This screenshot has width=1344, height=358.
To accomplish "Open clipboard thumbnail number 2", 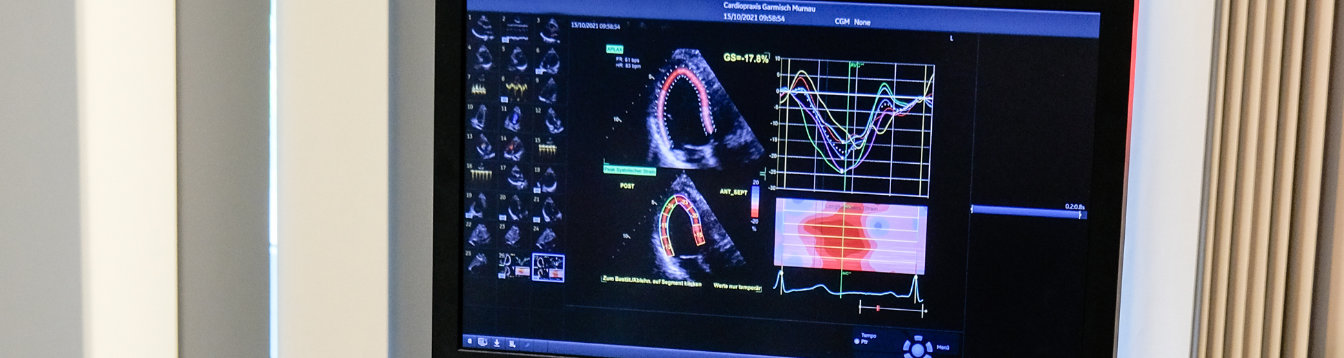I will click(x=516, y=30).
